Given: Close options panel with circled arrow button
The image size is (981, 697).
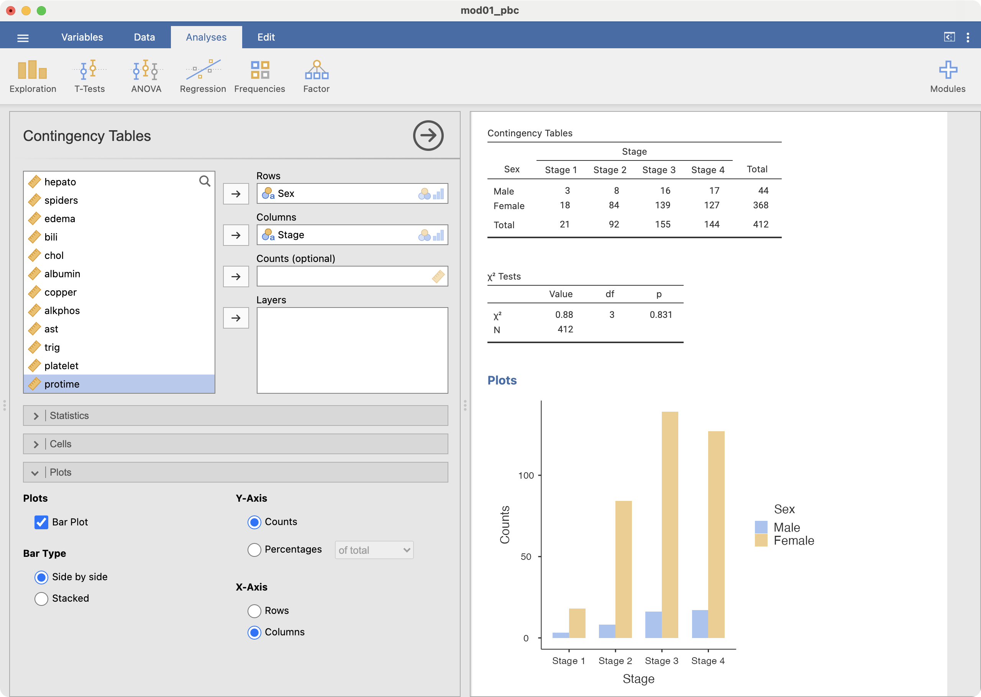Looking at the screenshot, I should [x=428, y=136].
